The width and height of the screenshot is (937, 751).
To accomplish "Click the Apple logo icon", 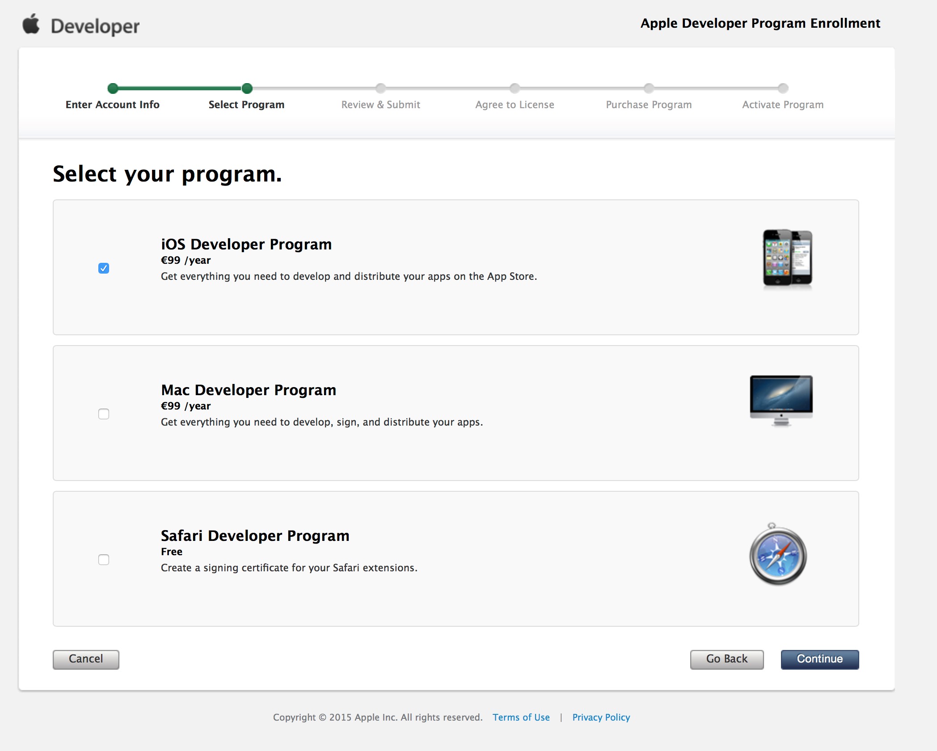I will pos(31,24).
